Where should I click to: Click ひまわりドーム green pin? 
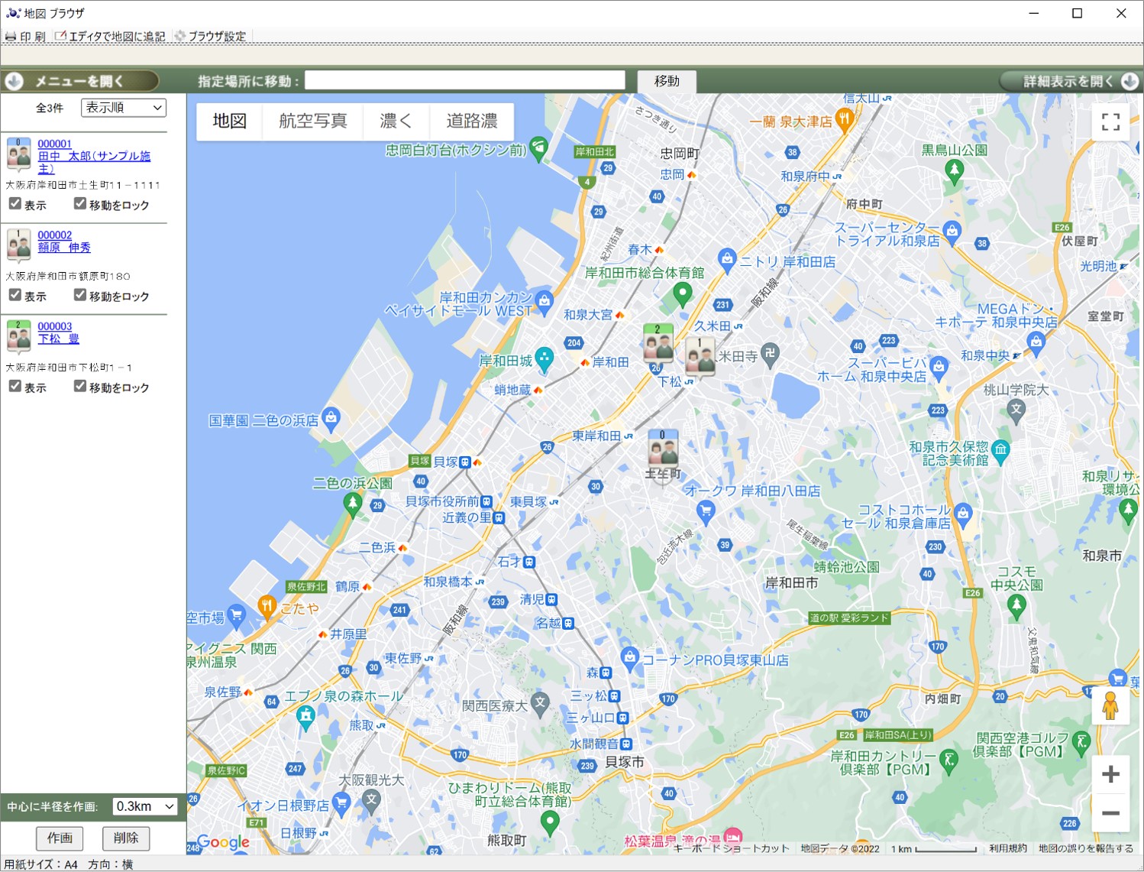pyautogui.click(x=550, y=822)
